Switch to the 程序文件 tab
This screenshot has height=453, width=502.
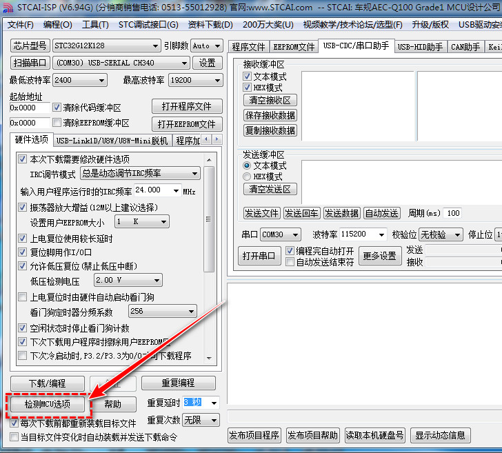click(248, 47)
